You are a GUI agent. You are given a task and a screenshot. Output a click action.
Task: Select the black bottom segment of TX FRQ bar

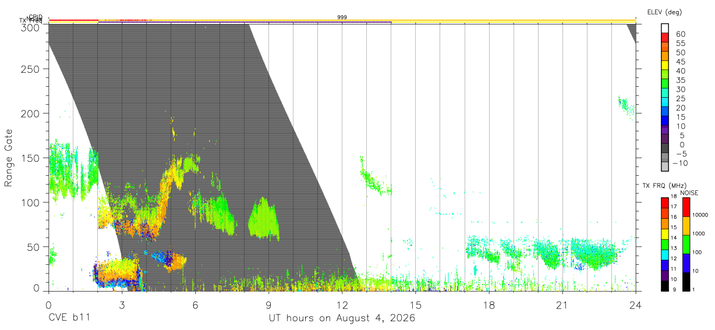tap(665, 285)
